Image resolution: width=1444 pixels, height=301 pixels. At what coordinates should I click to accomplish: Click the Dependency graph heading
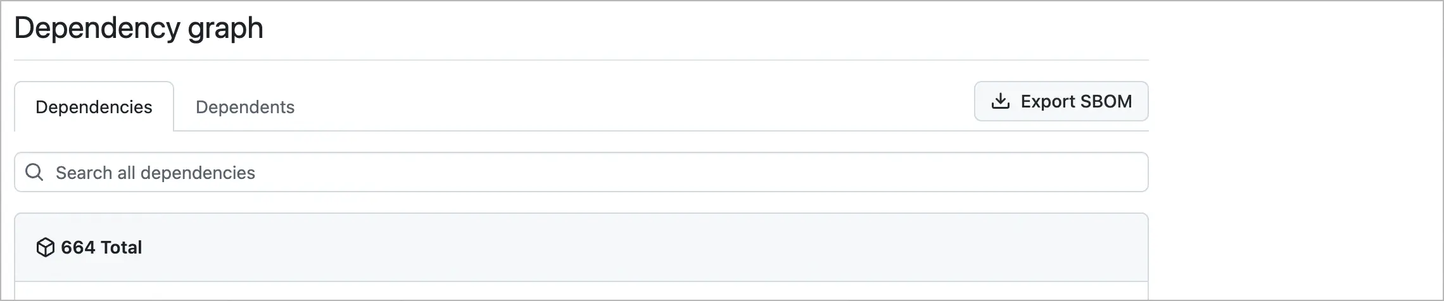[x=139, y=28]
